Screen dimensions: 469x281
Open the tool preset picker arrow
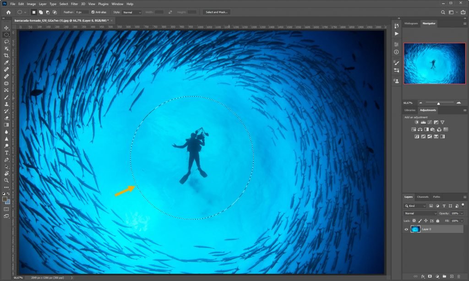click(25, 12)
